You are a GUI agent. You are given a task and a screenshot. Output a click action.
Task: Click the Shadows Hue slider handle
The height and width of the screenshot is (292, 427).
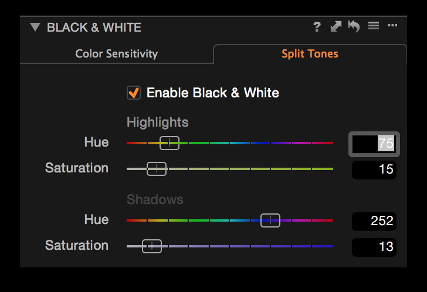pyautogui.click(x=270, y=220)
